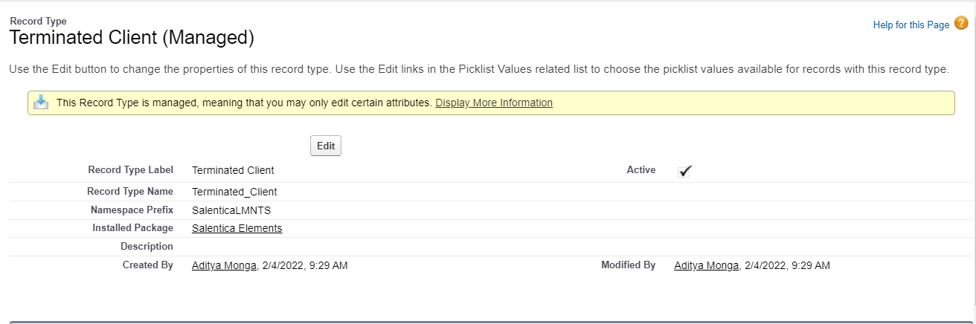Click the Namespace Prefix field name

click(132, 210)
